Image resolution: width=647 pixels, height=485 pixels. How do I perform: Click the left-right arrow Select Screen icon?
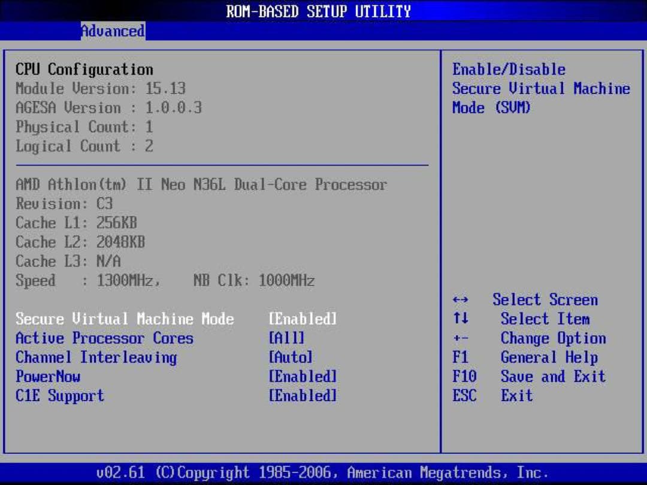[461, 300]
